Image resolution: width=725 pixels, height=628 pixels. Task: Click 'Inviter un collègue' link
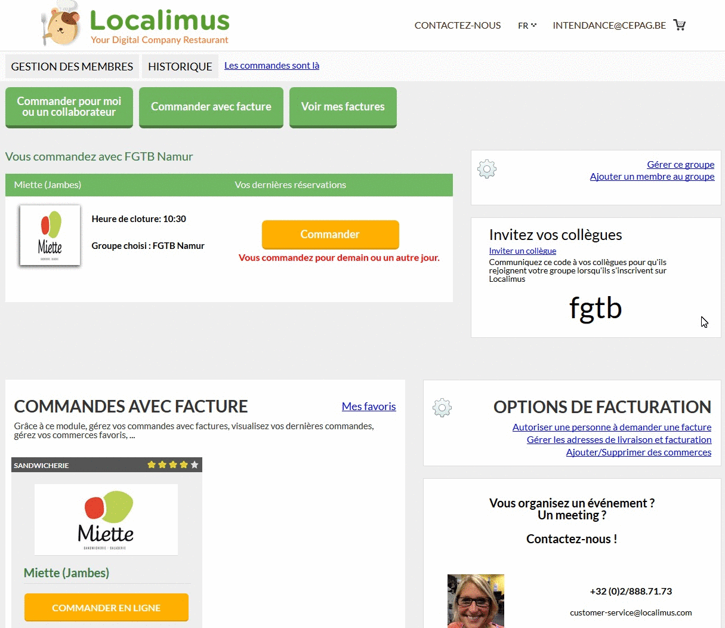pyautogui.click(x=523, y=251)
